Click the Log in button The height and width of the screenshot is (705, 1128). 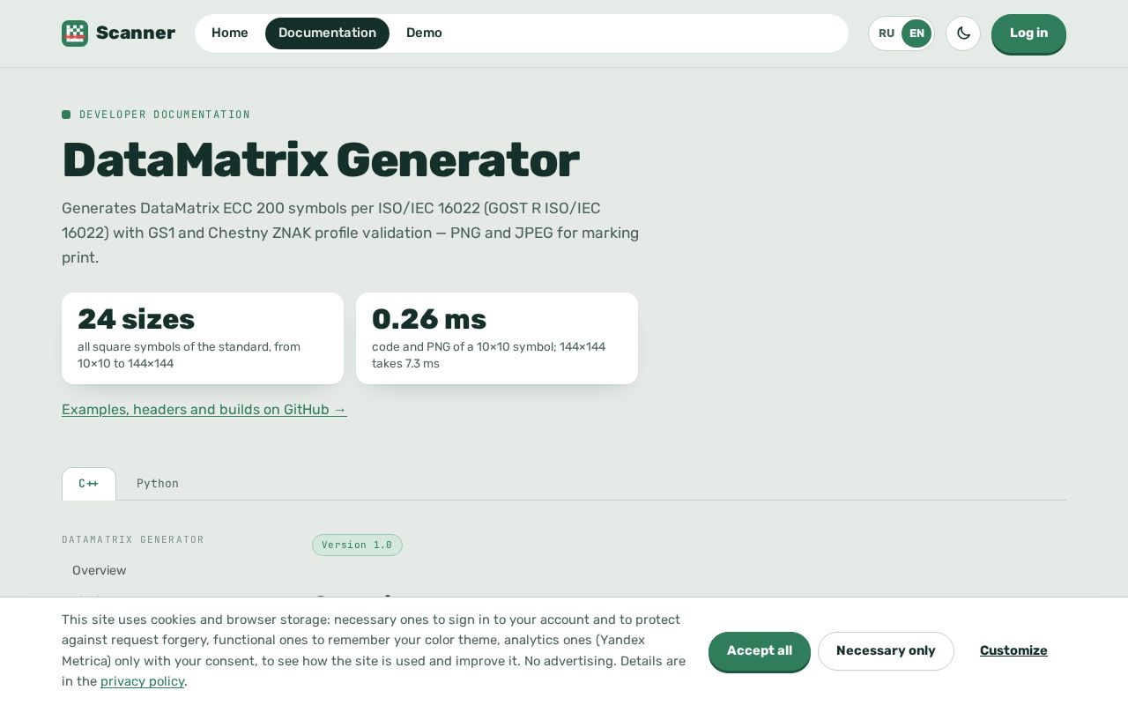tap(1028, 33)
